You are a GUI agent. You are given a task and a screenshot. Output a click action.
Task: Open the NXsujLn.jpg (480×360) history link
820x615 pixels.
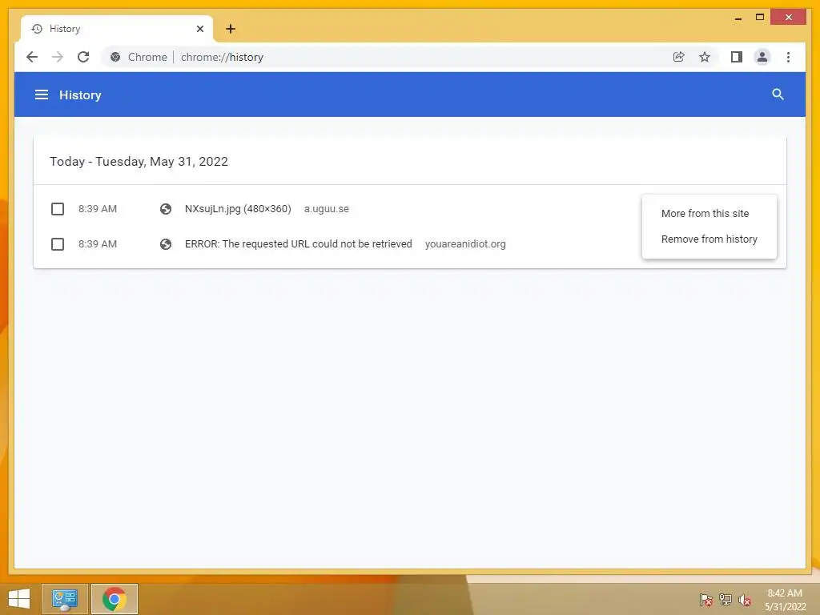(238, 209)
